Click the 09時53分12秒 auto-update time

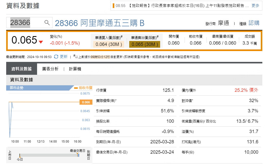[x=100, y=57]
